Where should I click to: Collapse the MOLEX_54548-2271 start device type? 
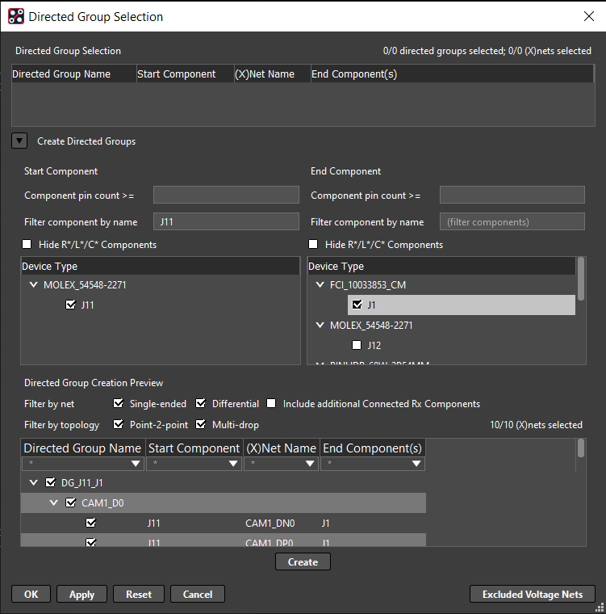33,285
